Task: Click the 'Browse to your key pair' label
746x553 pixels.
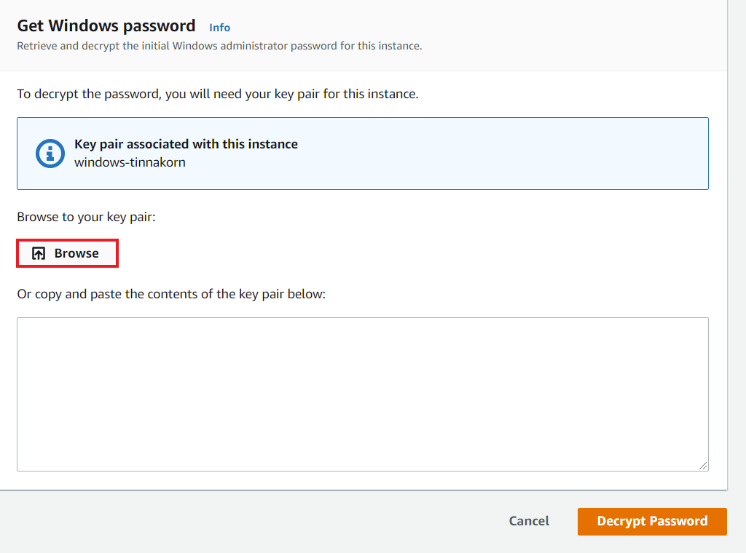Action: coord(86,217)
